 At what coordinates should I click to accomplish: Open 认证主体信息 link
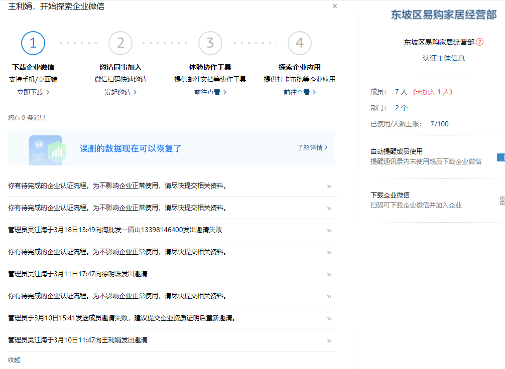[443, 58]
